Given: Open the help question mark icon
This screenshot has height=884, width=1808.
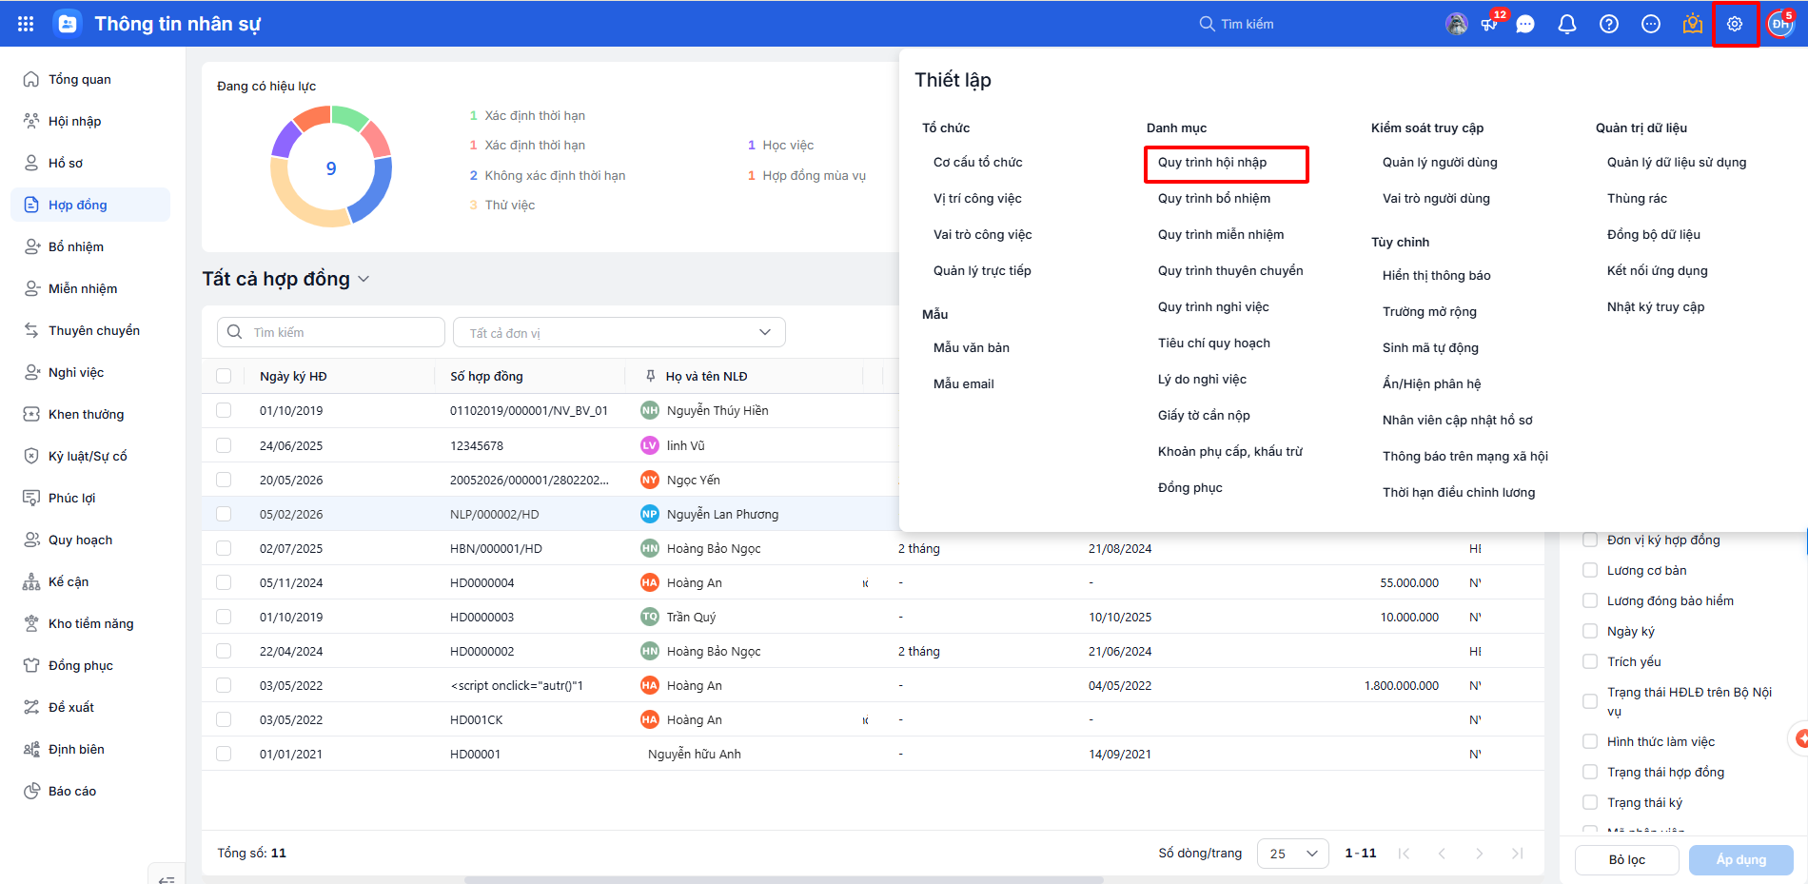Looking at the screenshot, I should pos(1609,24).
